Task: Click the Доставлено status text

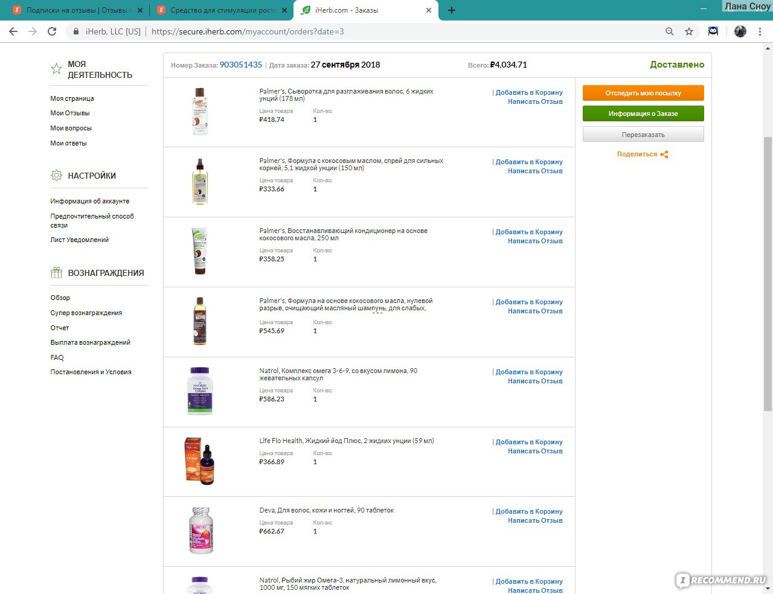Action: click(x=677, y=65)
